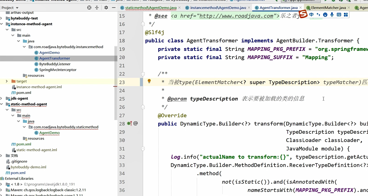Close the AgentTransformer.java tab
Screen dimensions: 368x196
click(x=301, y=8)
